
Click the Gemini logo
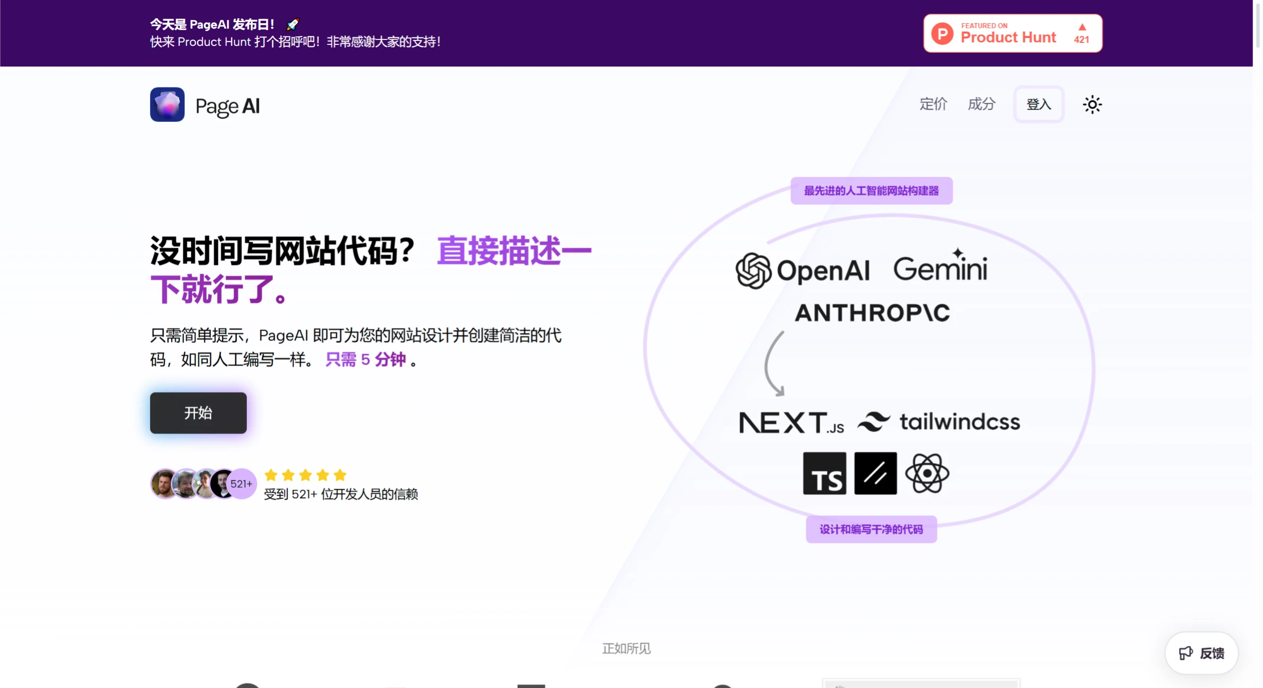click(940, 268)
